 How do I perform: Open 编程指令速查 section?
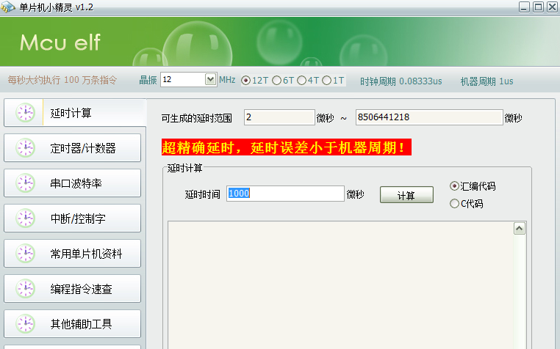click(73, 288)
